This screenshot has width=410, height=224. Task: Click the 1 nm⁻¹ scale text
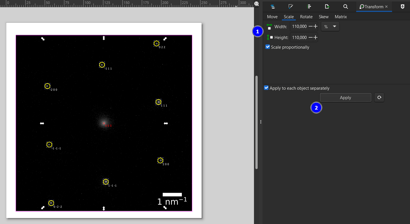coord(172,202)
